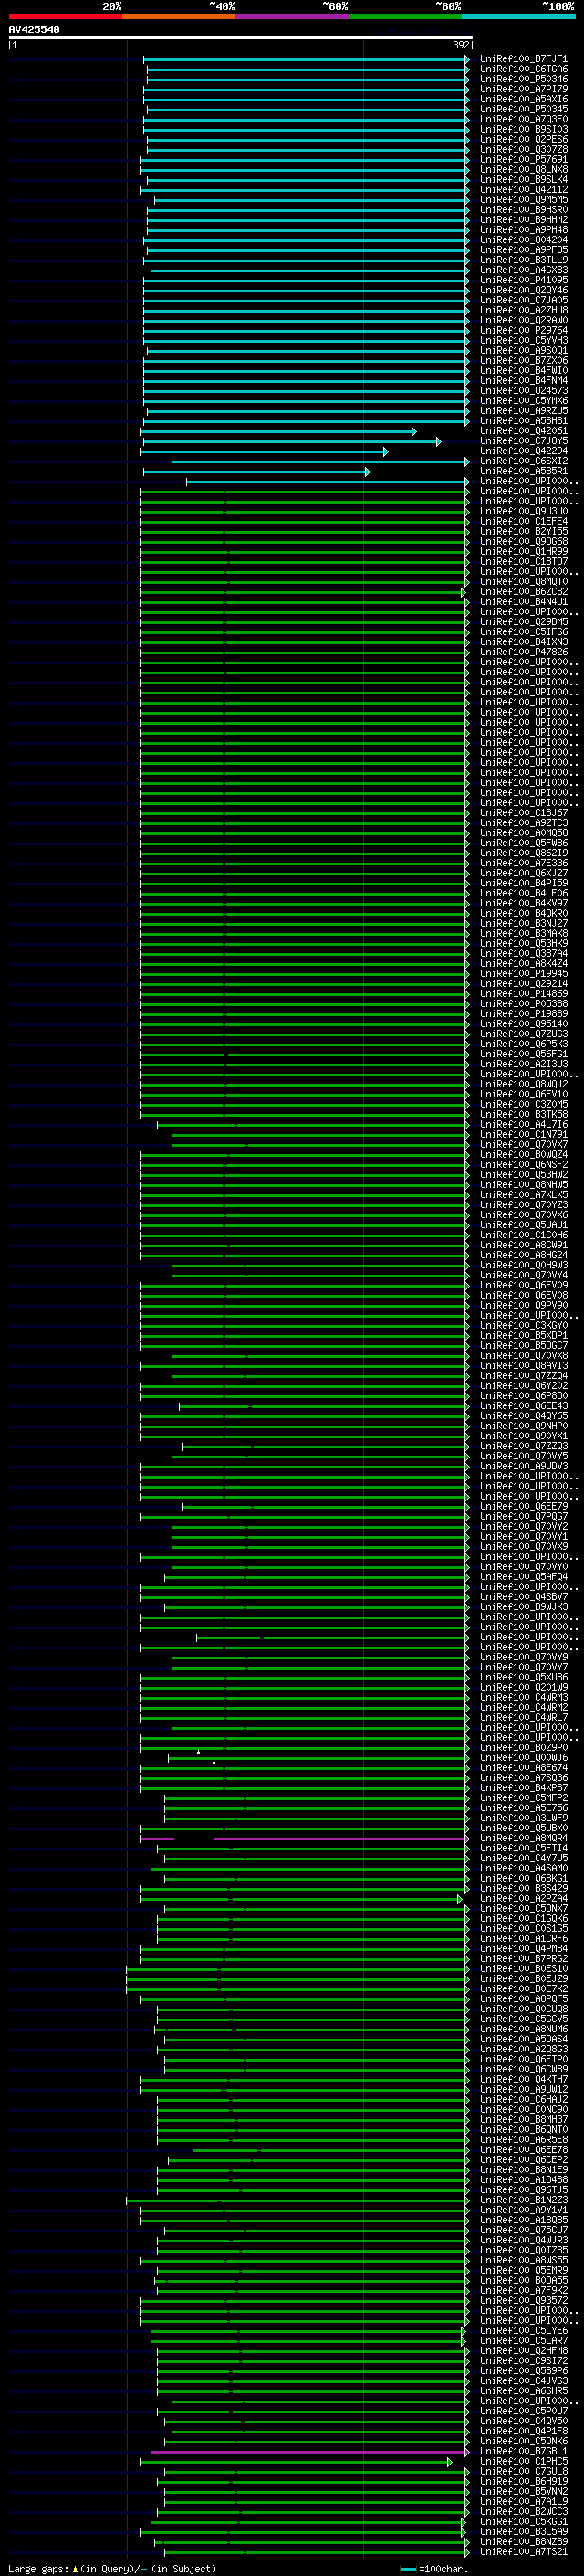Click hit label UniRef100_A2PZA4
Viewport: 584px width, 2576px height.
pos(523,1898)
